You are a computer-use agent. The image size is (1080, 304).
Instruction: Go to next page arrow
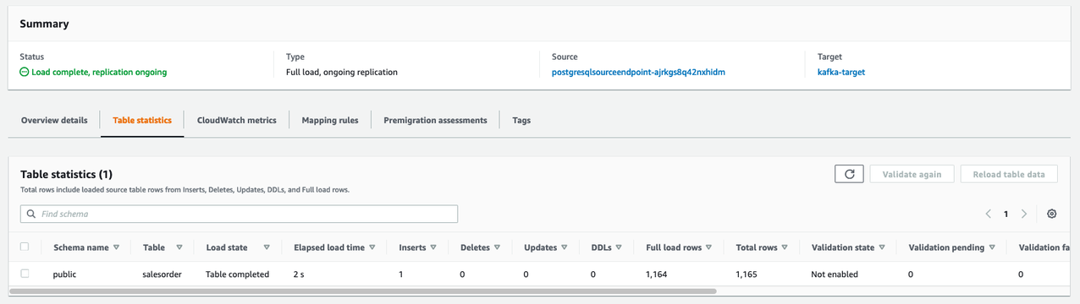pos(1024,214)
